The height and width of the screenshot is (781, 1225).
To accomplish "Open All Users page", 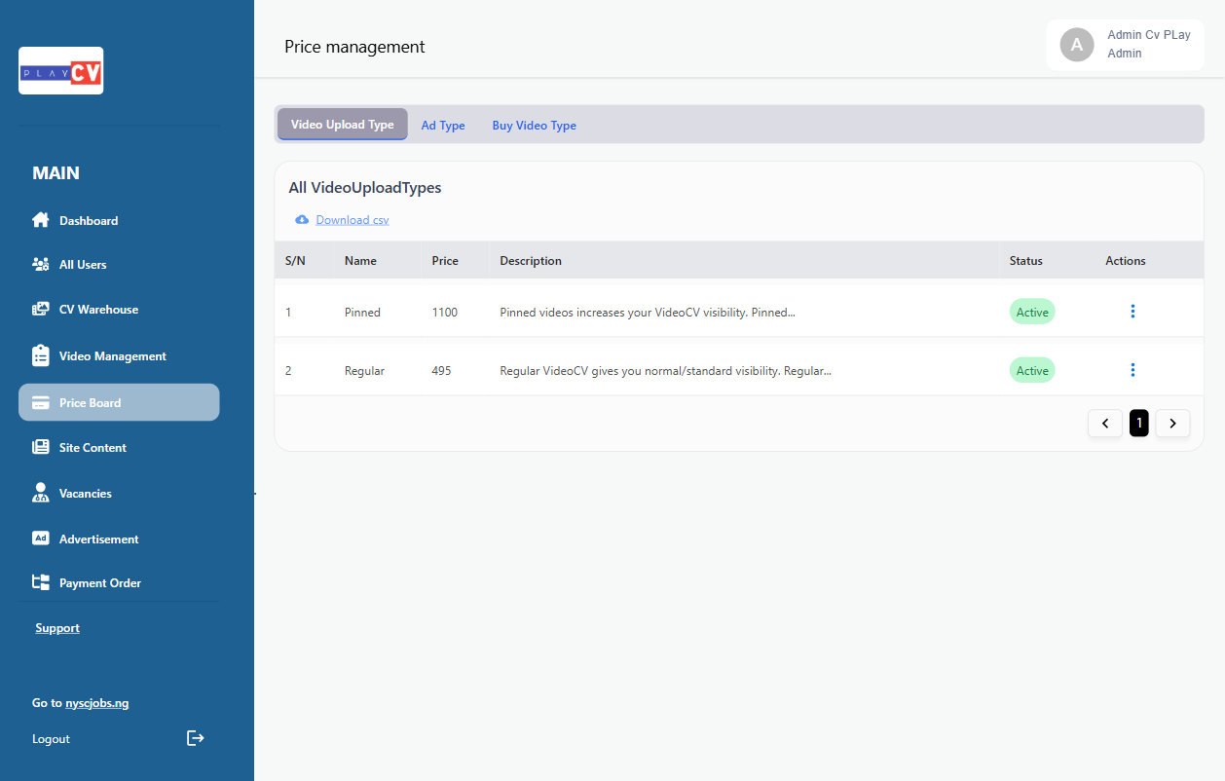I will point(83,264).
